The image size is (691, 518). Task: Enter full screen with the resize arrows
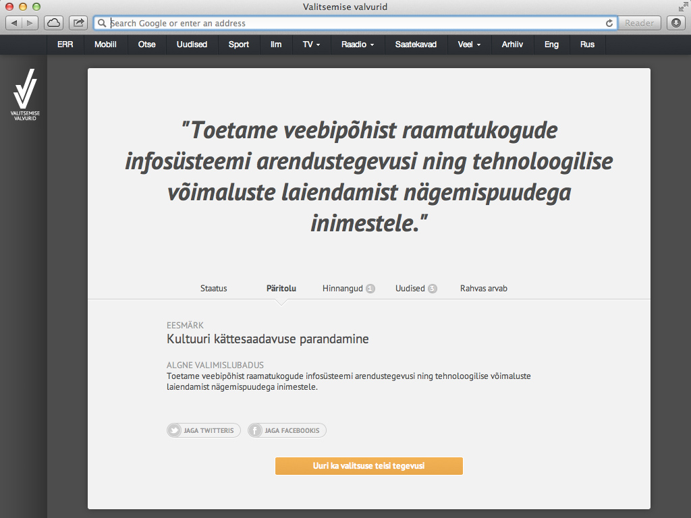(x=682, y=7)
